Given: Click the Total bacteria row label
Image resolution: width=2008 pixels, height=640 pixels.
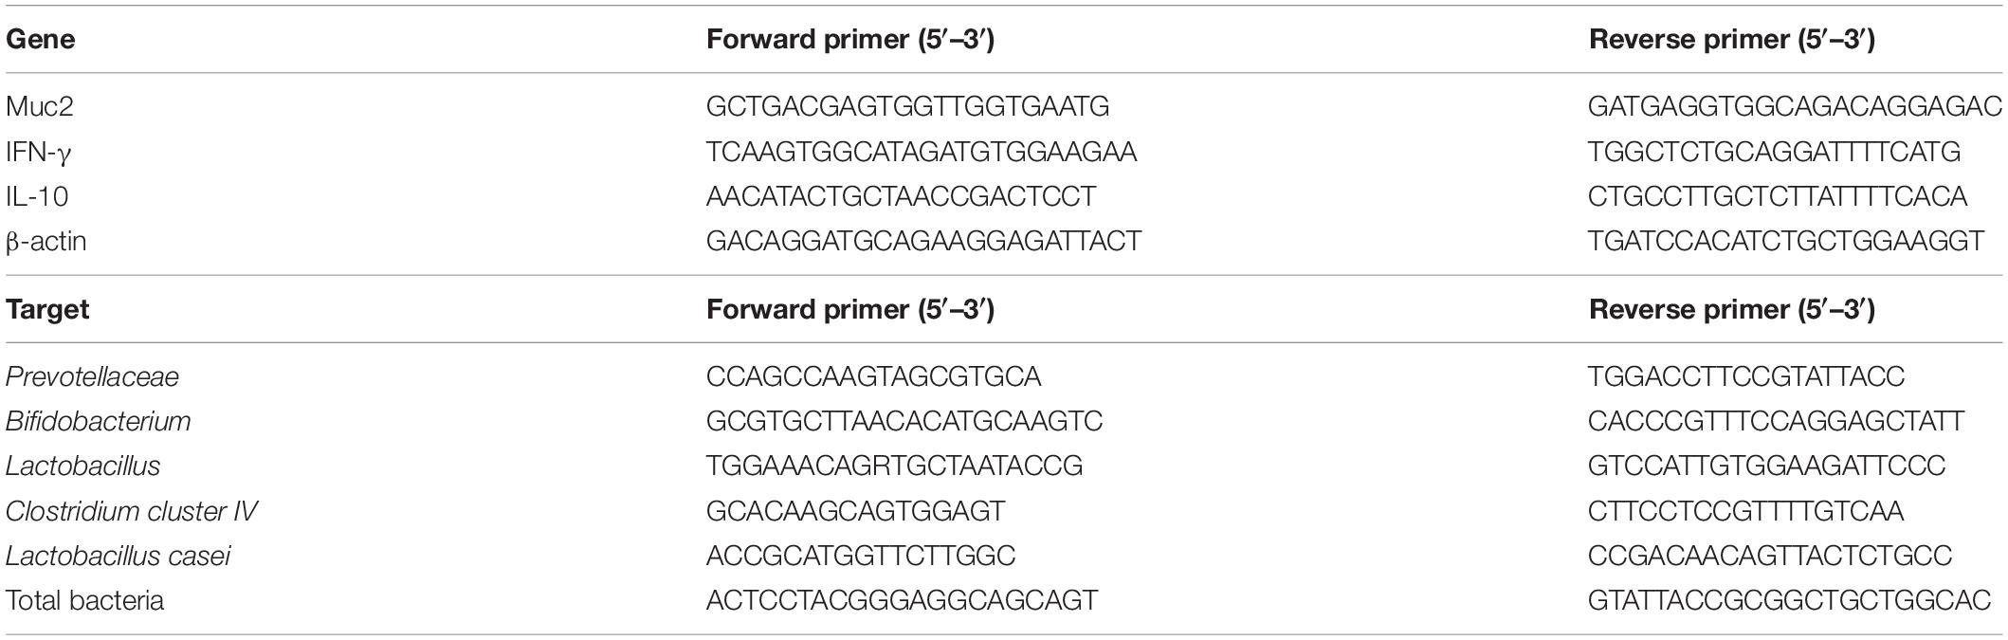Looking at the screenshot, I should click(x=84, y=600).
